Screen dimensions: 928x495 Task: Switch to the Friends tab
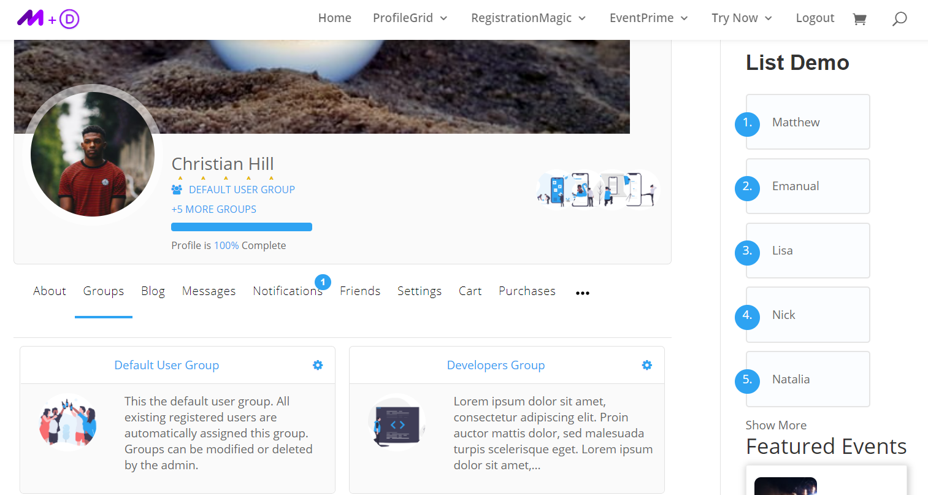360,291
